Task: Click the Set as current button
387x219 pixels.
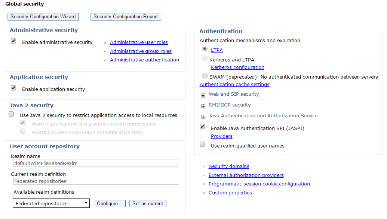Action: [148, 203]
